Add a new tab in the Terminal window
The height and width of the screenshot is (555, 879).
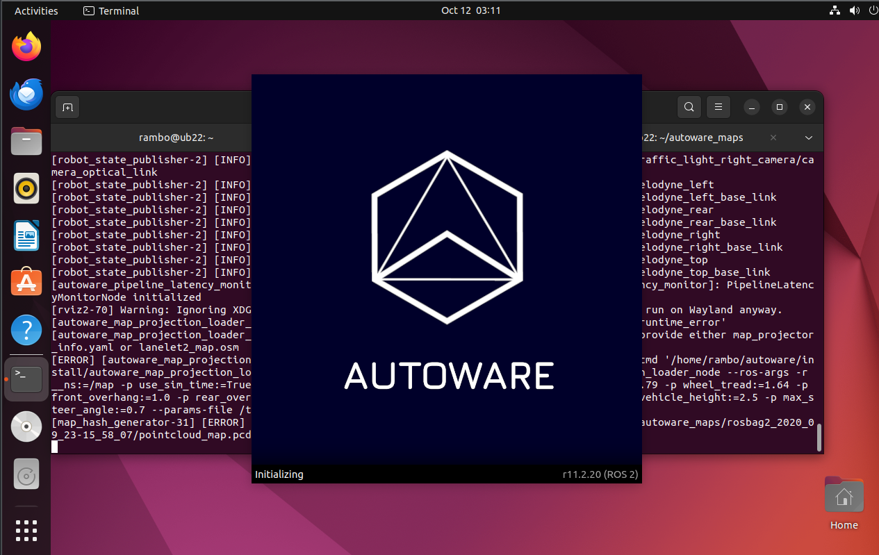tap(67, 107)
